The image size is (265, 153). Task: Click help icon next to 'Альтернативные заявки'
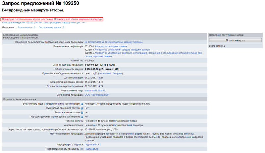(x=82, y=112)
